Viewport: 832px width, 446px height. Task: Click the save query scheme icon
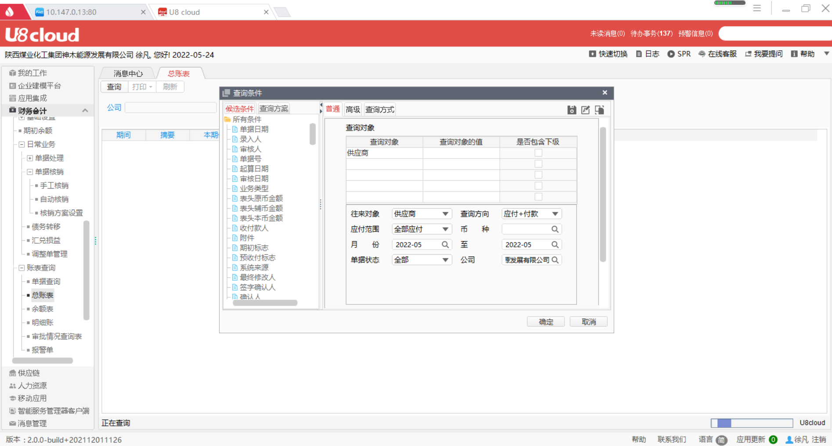[x=571, y=110]
